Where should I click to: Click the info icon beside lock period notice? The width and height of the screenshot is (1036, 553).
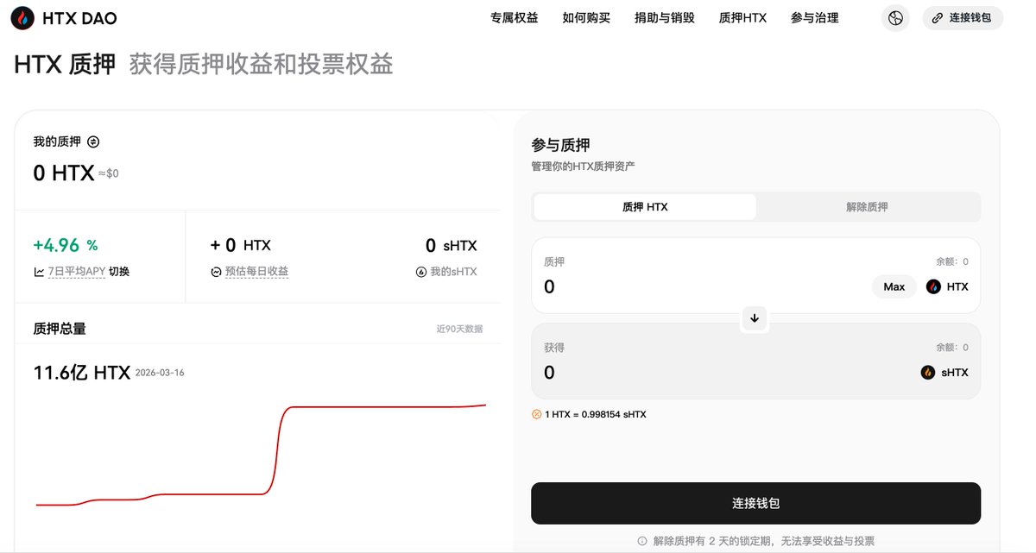[x=641, y=541]
